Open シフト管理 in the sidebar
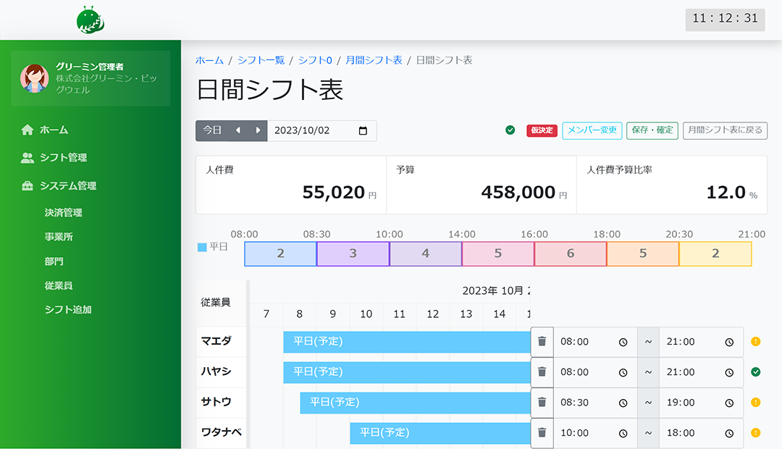This screenshot has height=449, width=782. coord(63,158)
